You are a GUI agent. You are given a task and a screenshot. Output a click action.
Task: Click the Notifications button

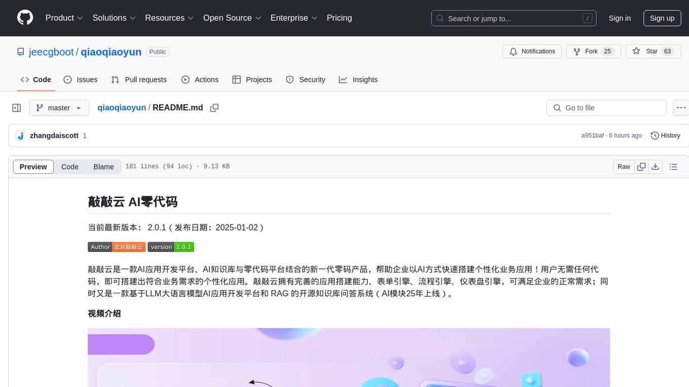(x=532, y=51)
